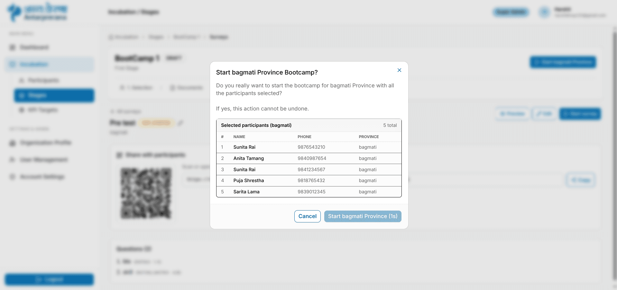Click the row number 4 cell
The image size is (617, 290).
222,180
